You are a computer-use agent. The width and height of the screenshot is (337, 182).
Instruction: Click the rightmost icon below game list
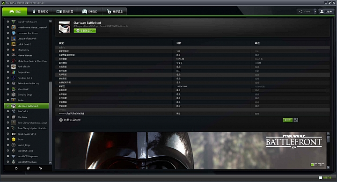click(x=40, y=168)
